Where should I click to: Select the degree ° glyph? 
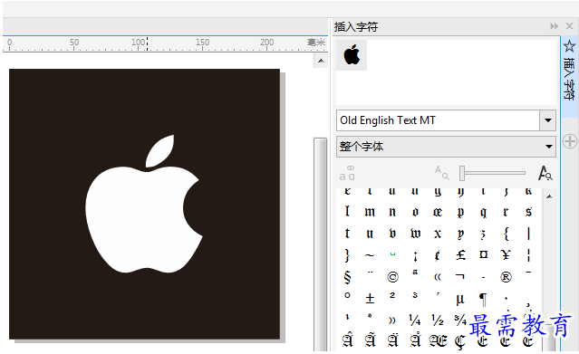[x=347, y=295]
